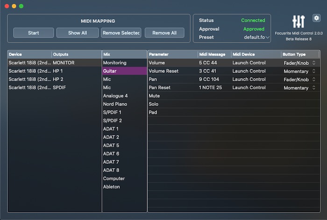Select the Monitoring mix entry
This screenshot has width=327, height=220.
click(x=125, y=63)
